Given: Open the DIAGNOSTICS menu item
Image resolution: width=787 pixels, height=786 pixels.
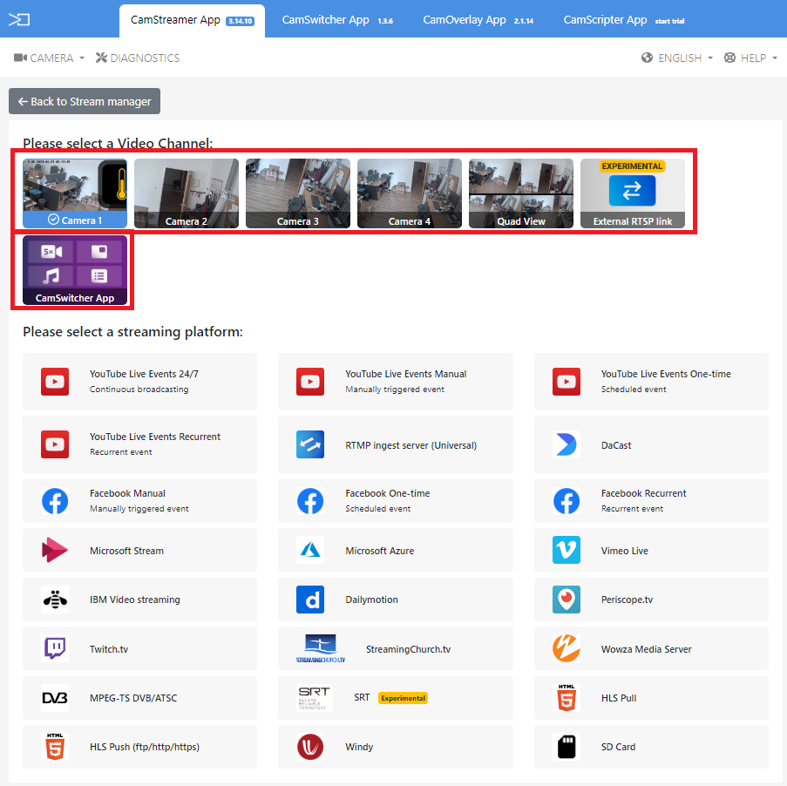Looking at the screenshot, I should pos(138,58).
